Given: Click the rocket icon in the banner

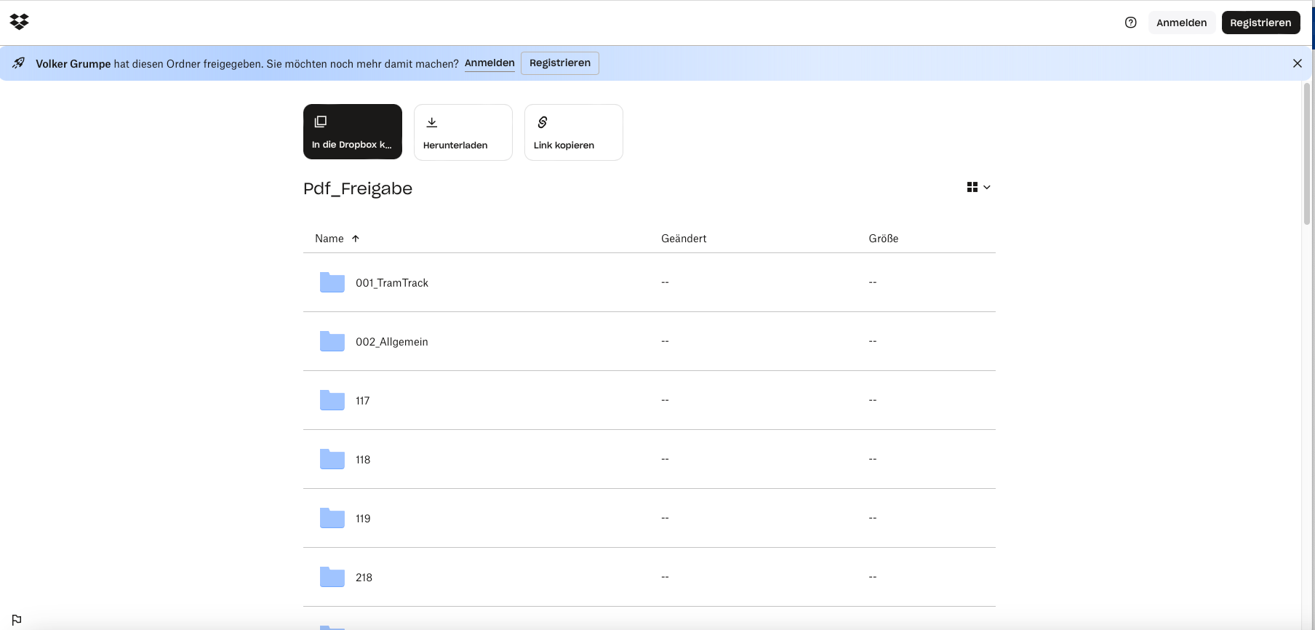Looking at the screenshot, I should click(19, 63).
